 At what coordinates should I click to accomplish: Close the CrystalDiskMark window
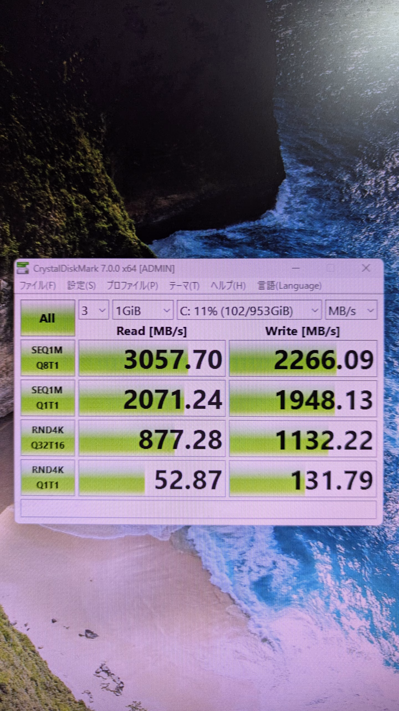[366, 268]
